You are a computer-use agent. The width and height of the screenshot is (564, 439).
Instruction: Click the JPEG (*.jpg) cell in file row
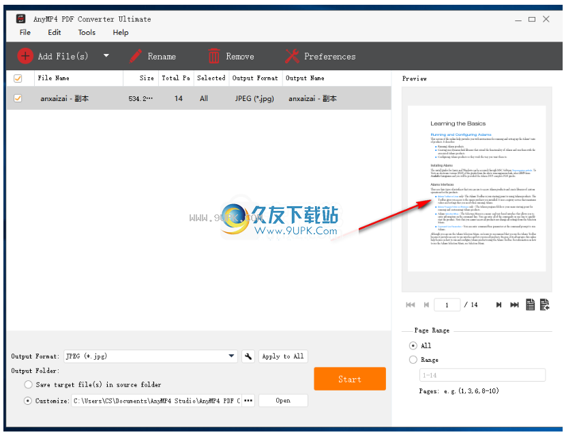coord(254,98)
